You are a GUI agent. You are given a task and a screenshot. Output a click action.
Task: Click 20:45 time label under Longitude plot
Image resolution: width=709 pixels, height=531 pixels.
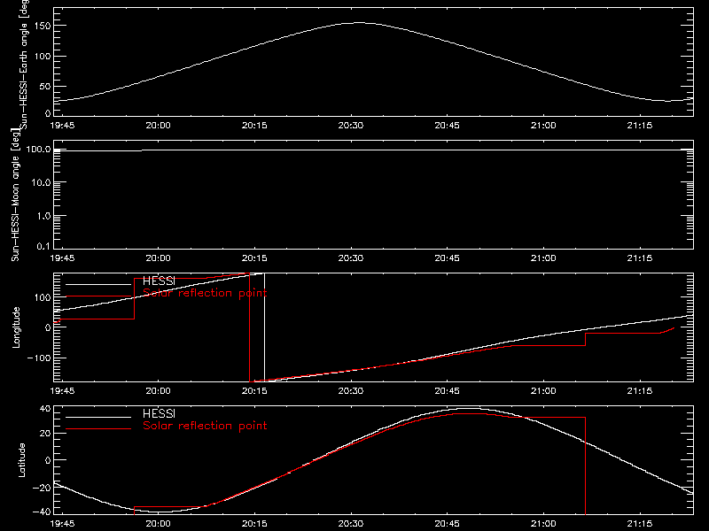(x=447, y=390)
